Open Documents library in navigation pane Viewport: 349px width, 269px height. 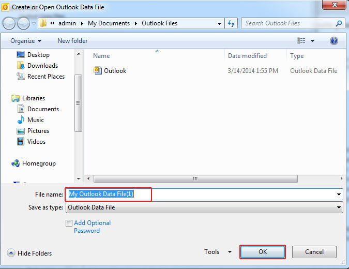click(x=43, y=109)
